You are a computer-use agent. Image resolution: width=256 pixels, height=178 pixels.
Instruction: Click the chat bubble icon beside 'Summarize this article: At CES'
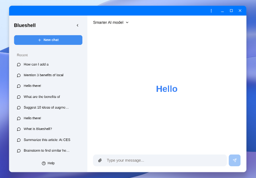(19, 140)
